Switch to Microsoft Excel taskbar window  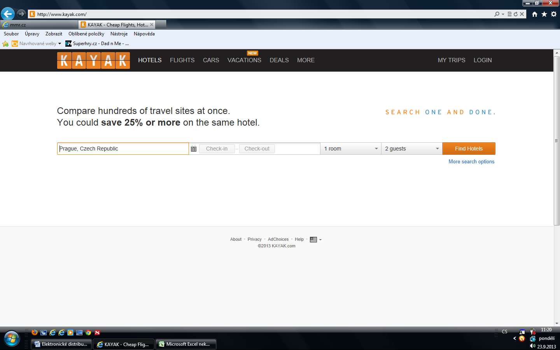[x=185, y=344]
